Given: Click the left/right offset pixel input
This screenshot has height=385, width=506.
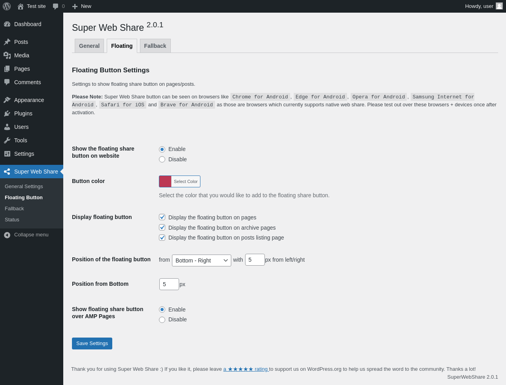Looking at the screenshot, I should tap(255, 260).
